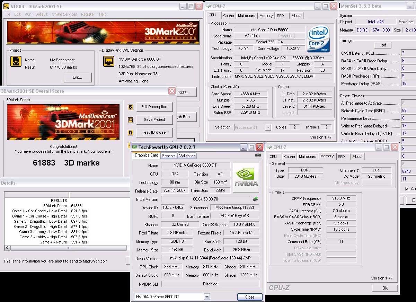Open the CAS# Latency (tCL) dropdown in MemSet

point(408,53)
